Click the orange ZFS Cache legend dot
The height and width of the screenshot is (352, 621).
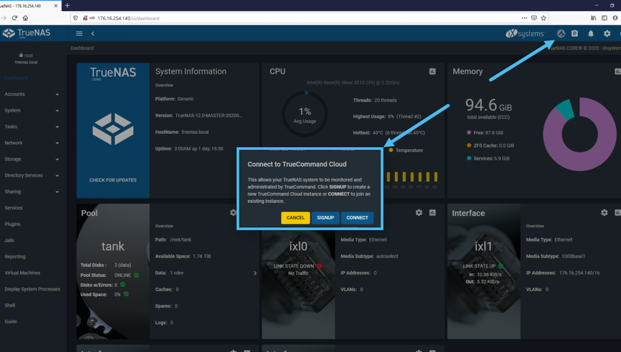click(469, 145)
